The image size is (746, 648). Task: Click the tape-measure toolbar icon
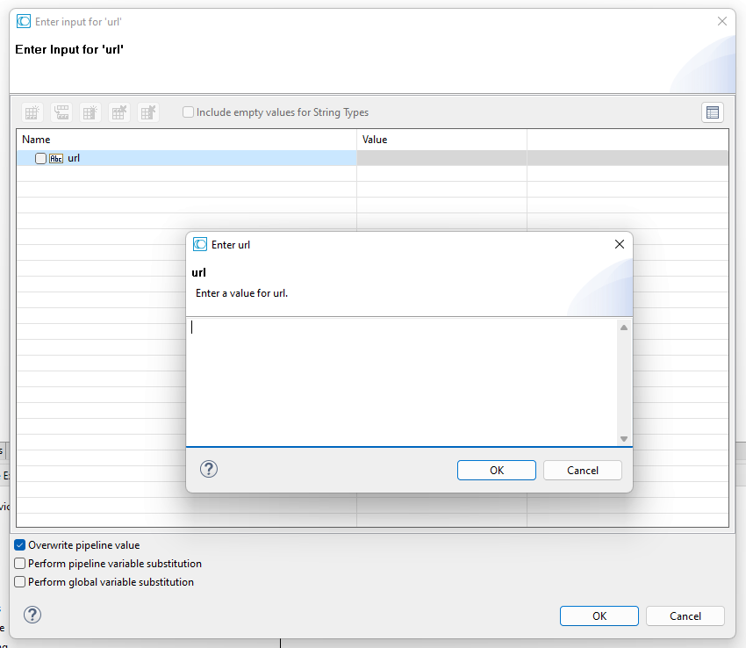click(x=61, y=112)
